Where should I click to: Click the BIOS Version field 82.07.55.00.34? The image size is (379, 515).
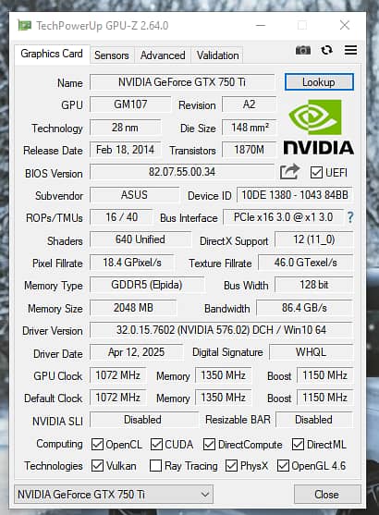coord(182,172)
